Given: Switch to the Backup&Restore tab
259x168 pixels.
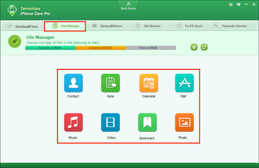Looking at the screenshot, I should [107, 26].
